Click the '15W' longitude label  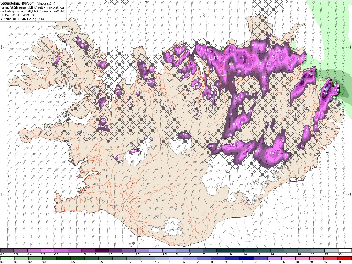[x=291, y=1]
